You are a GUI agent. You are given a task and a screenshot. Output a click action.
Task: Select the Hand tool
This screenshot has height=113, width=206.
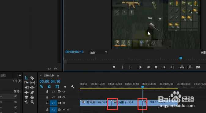[x=32, y=97]
